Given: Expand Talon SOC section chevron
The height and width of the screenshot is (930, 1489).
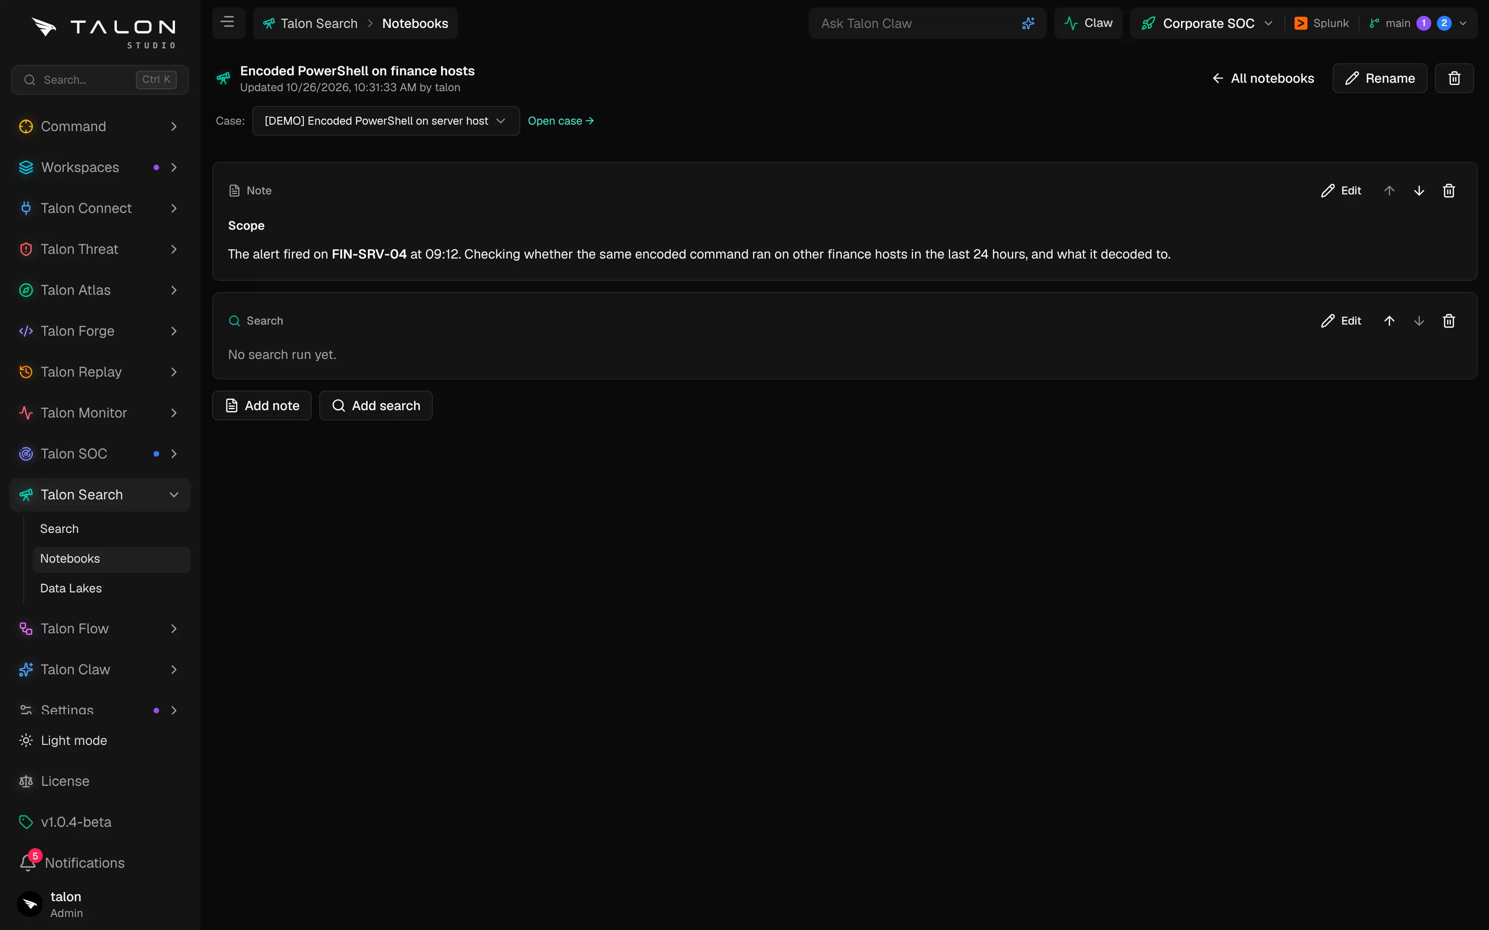Looking at the screenshot, I should [x=174, y=454].
